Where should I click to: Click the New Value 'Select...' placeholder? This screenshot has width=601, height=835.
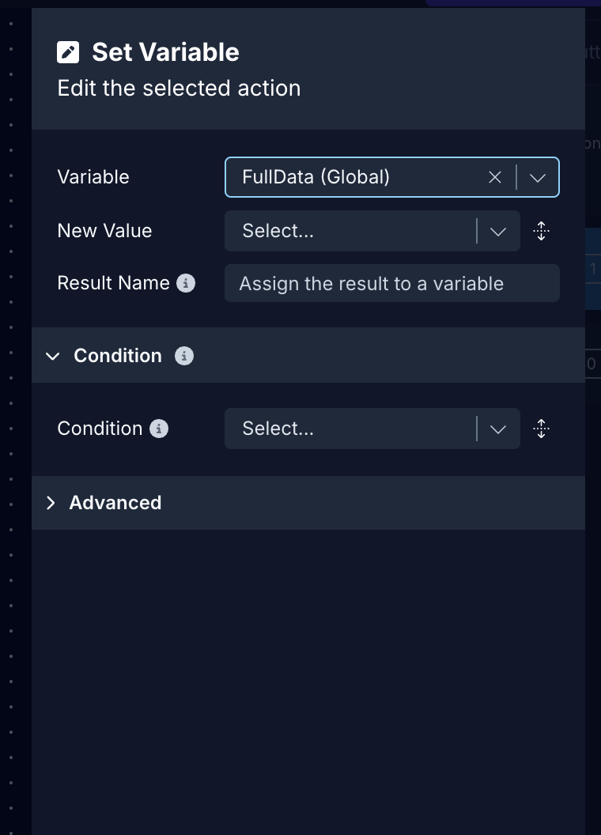[x=278, y=231]
